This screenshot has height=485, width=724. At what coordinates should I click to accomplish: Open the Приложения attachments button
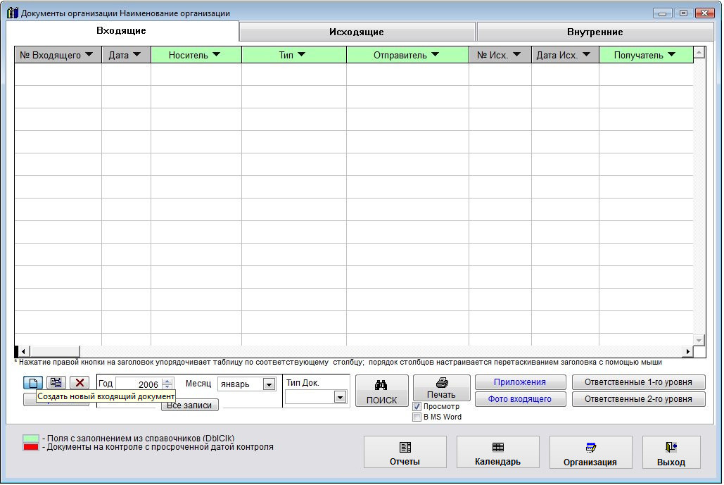[520, 382]
